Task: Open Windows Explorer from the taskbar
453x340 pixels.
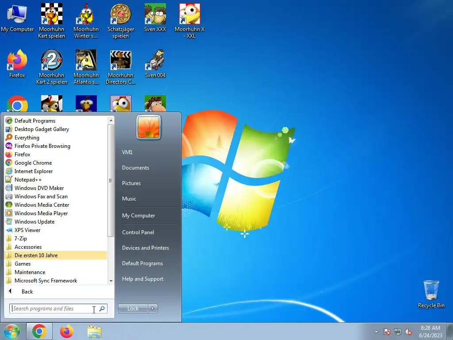Action: pos(94,332)
